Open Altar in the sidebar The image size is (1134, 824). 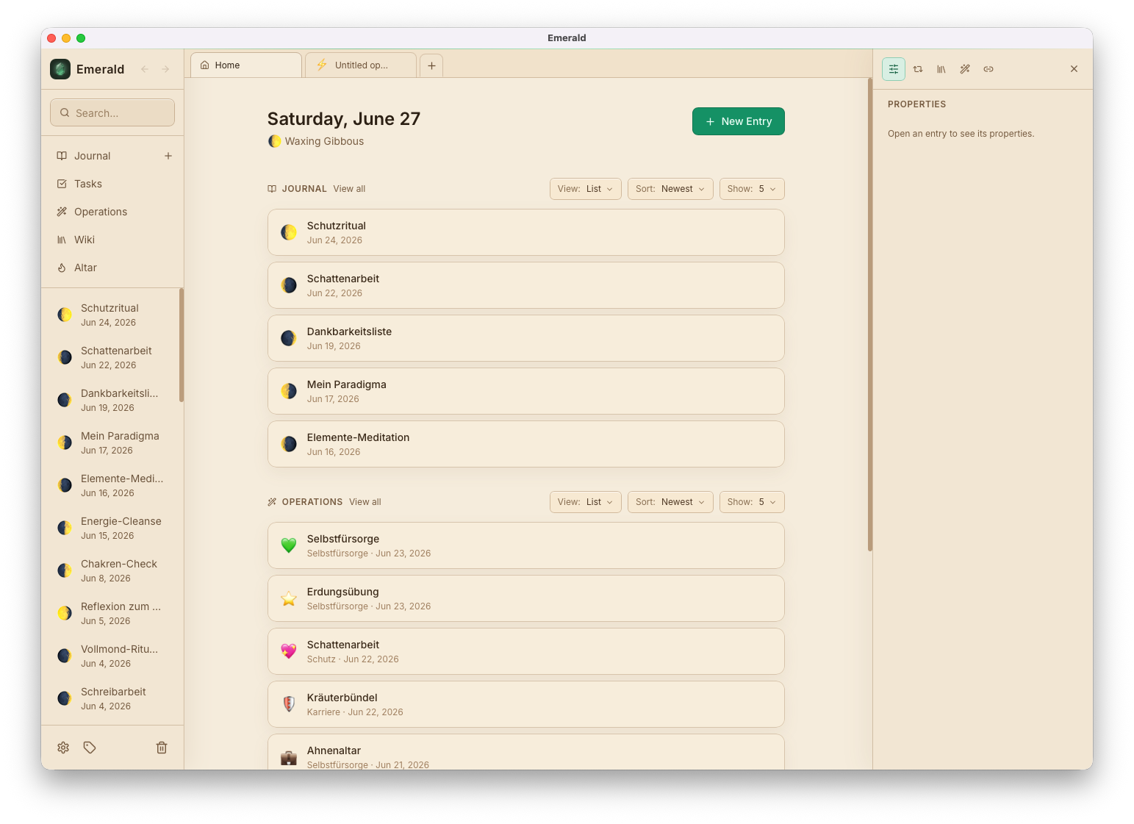click(112, 268)
